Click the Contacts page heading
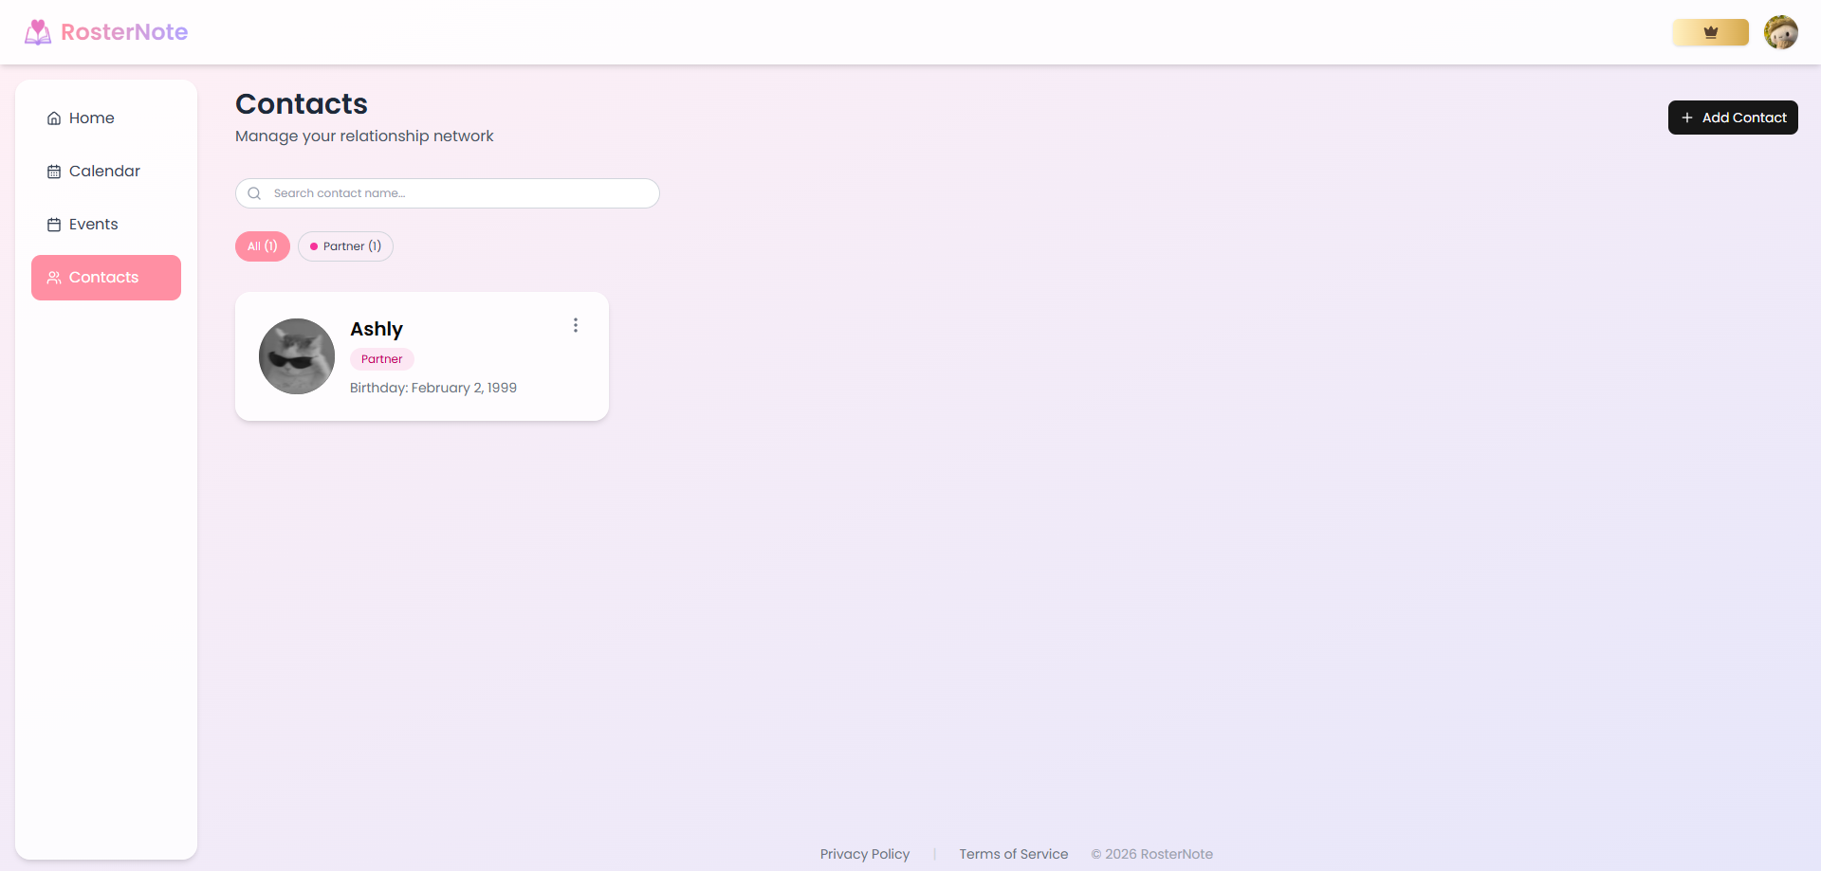This screenshot has height=871, width=1821. (x=302, y=103)
